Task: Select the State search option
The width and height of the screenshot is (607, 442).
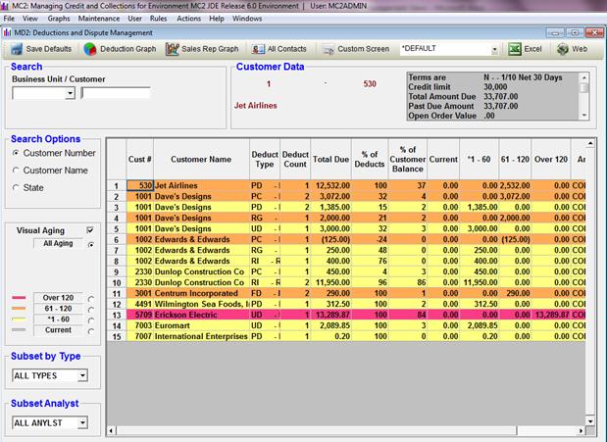Action: click(16, 188)
